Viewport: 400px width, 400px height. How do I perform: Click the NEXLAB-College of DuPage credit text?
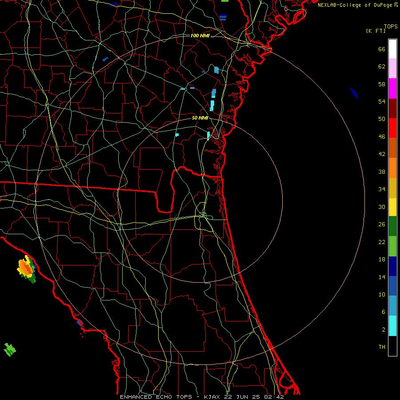(x=356, y=5)
